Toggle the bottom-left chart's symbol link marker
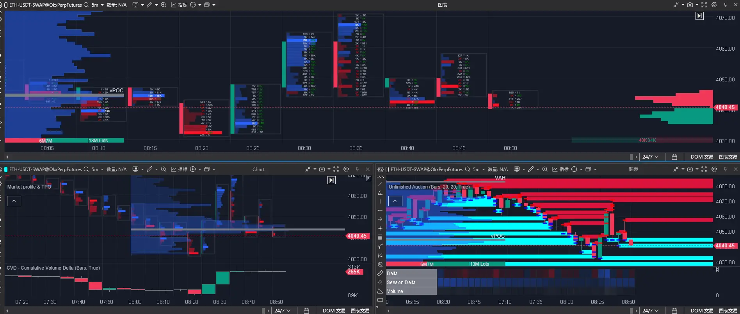740x314 pixels. tap(6, 169)
